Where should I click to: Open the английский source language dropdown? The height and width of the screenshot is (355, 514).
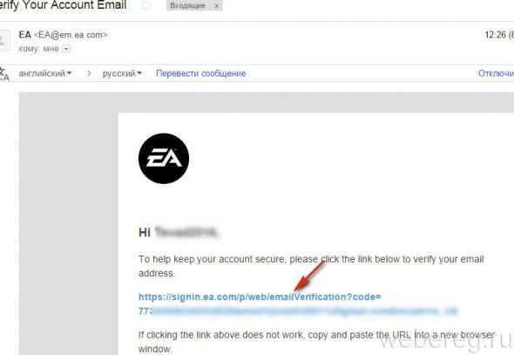click(45, 73)
